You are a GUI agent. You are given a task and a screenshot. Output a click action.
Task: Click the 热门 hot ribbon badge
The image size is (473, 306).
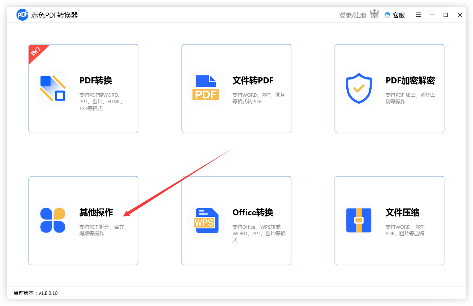(37, 52)
